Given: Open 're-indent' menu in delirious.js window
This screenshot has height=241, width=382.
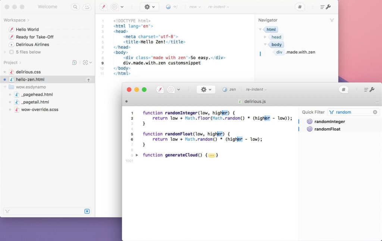Looking at the screenshot, I should tap(256, 89).
